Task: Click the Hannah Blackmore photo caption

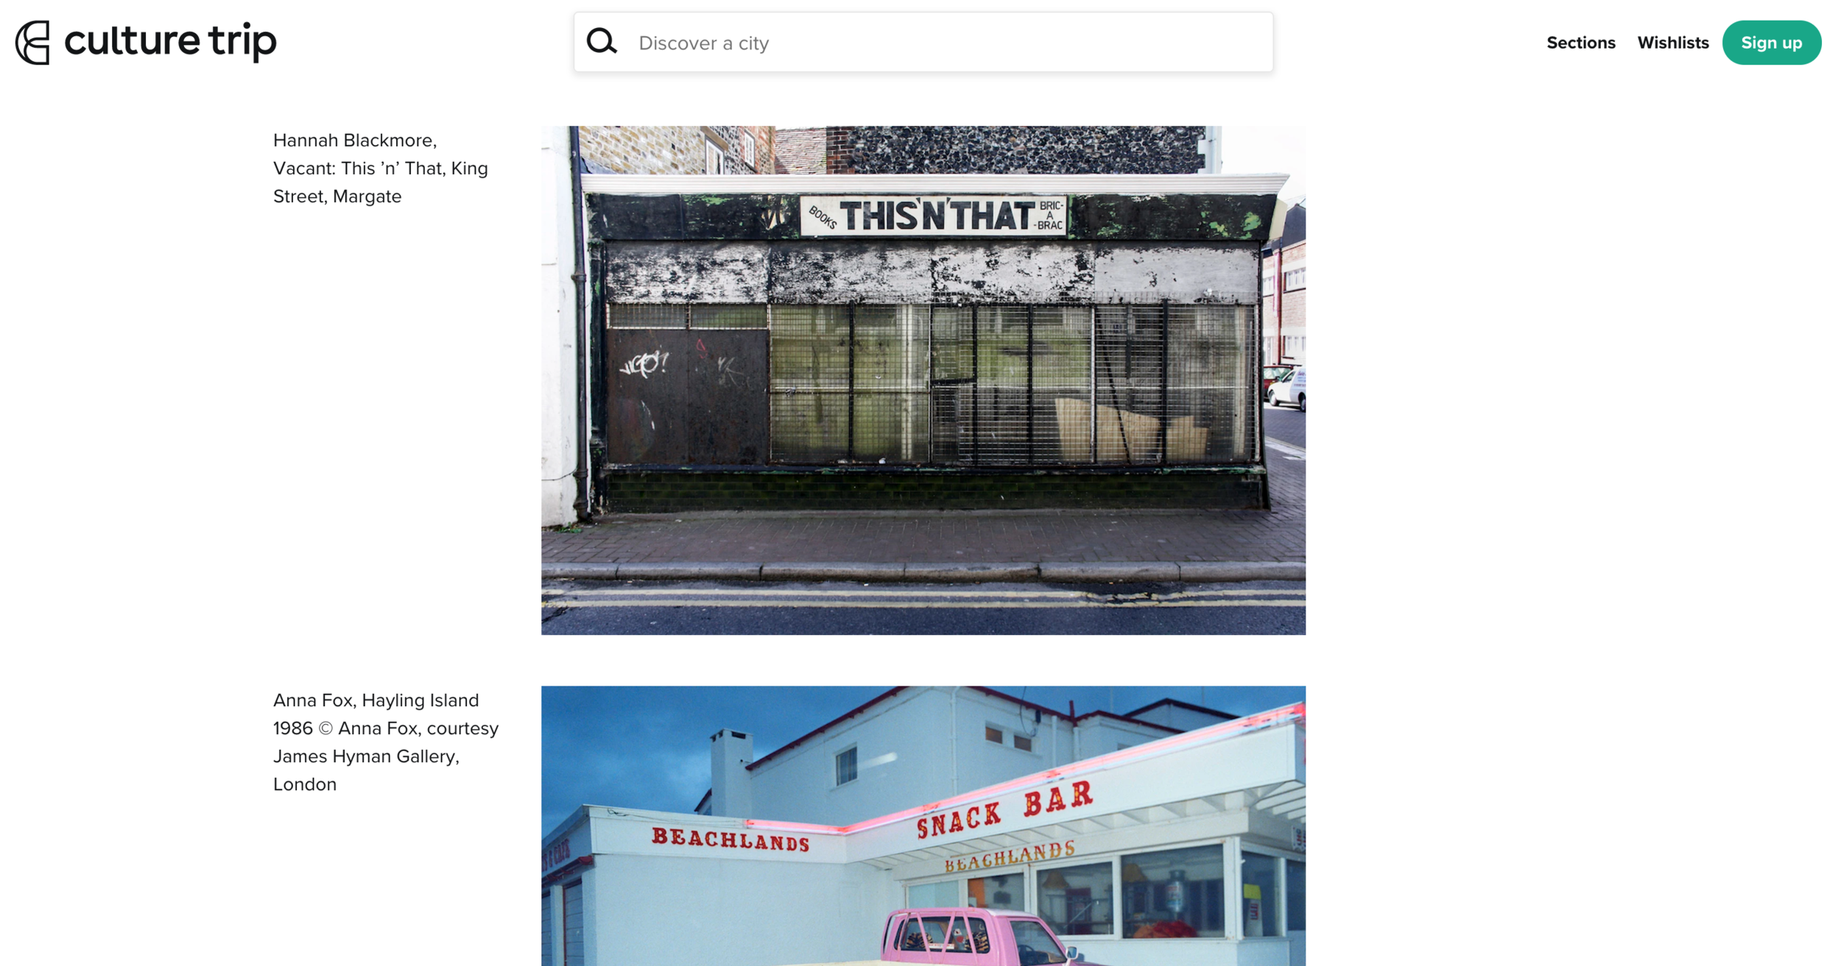Action: (x=380, y=168)
